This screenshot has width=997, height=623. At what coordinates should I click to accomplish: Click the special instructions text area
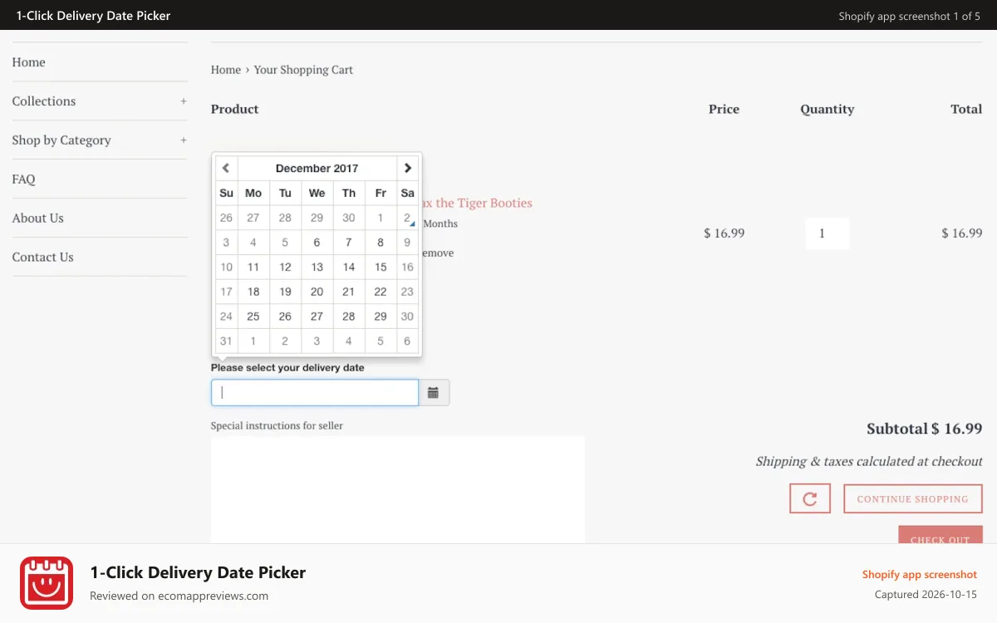click(x=398, y=490)
